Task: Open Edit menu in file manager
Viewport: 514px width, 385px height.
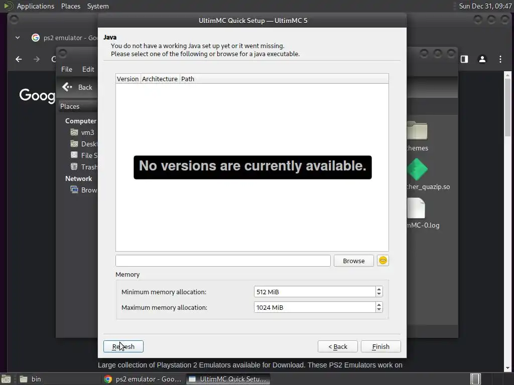Action: click(88, 69)
